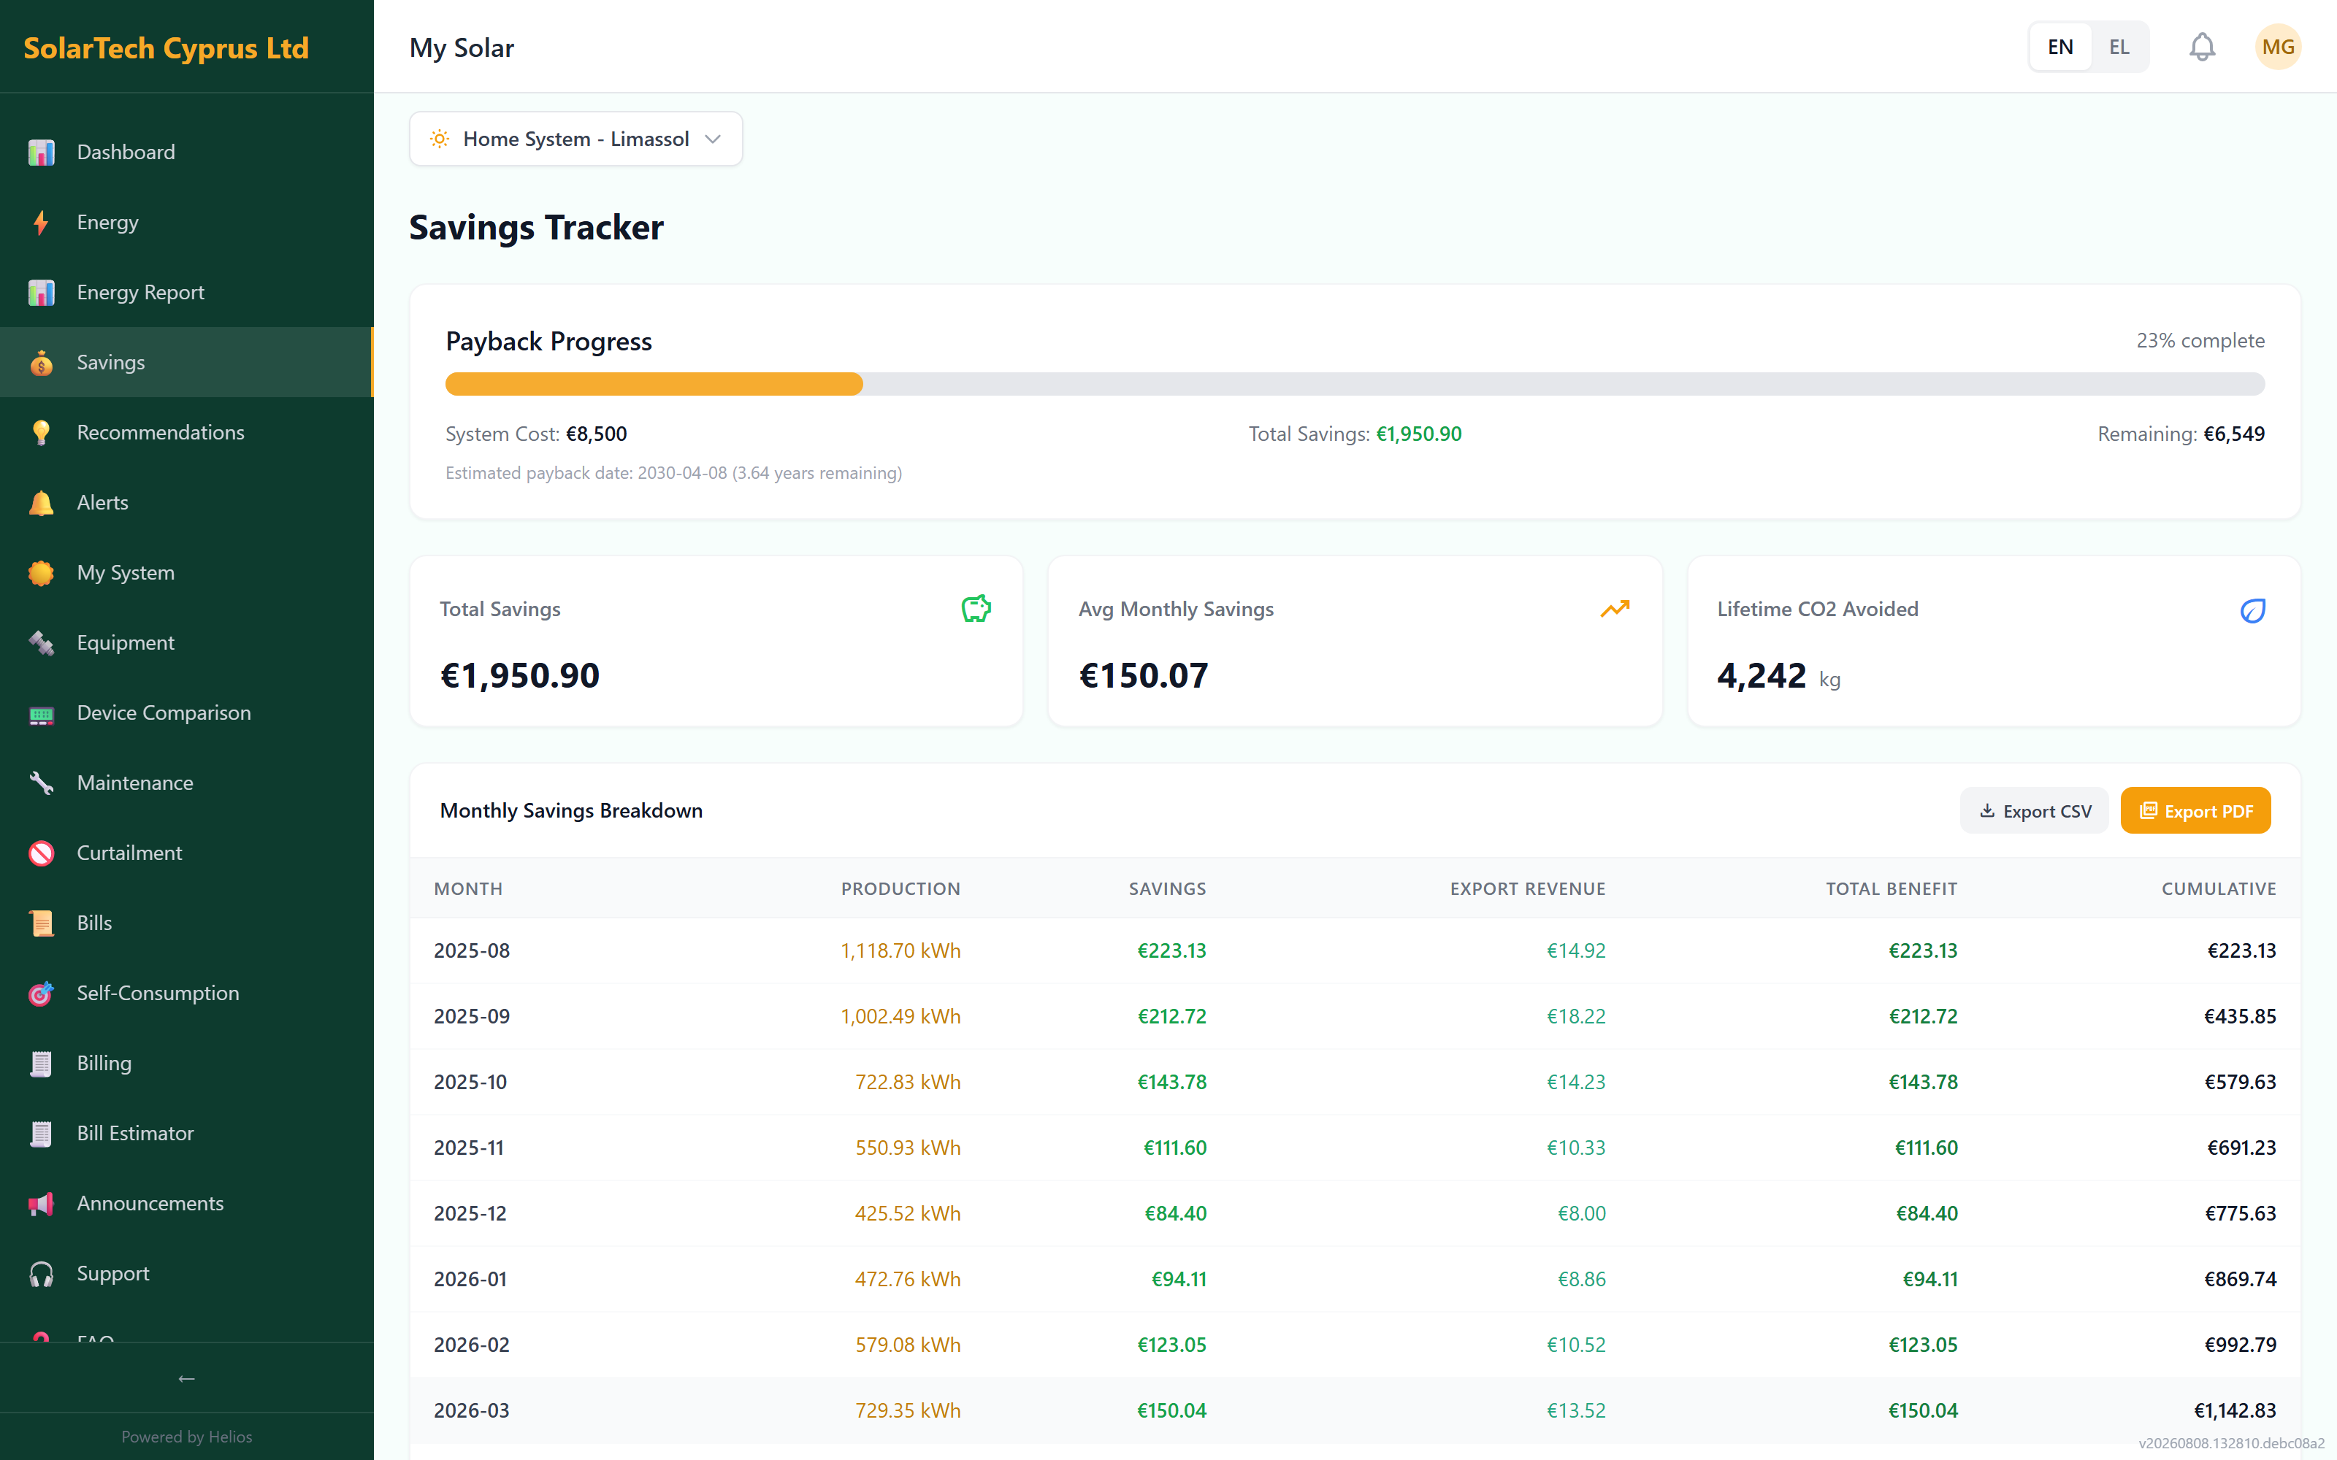Click the MONTH column header

pos(468,889)
